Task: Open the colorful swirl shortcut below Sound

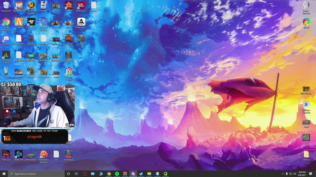Action: pyautogui.click(x=306, y=23)
